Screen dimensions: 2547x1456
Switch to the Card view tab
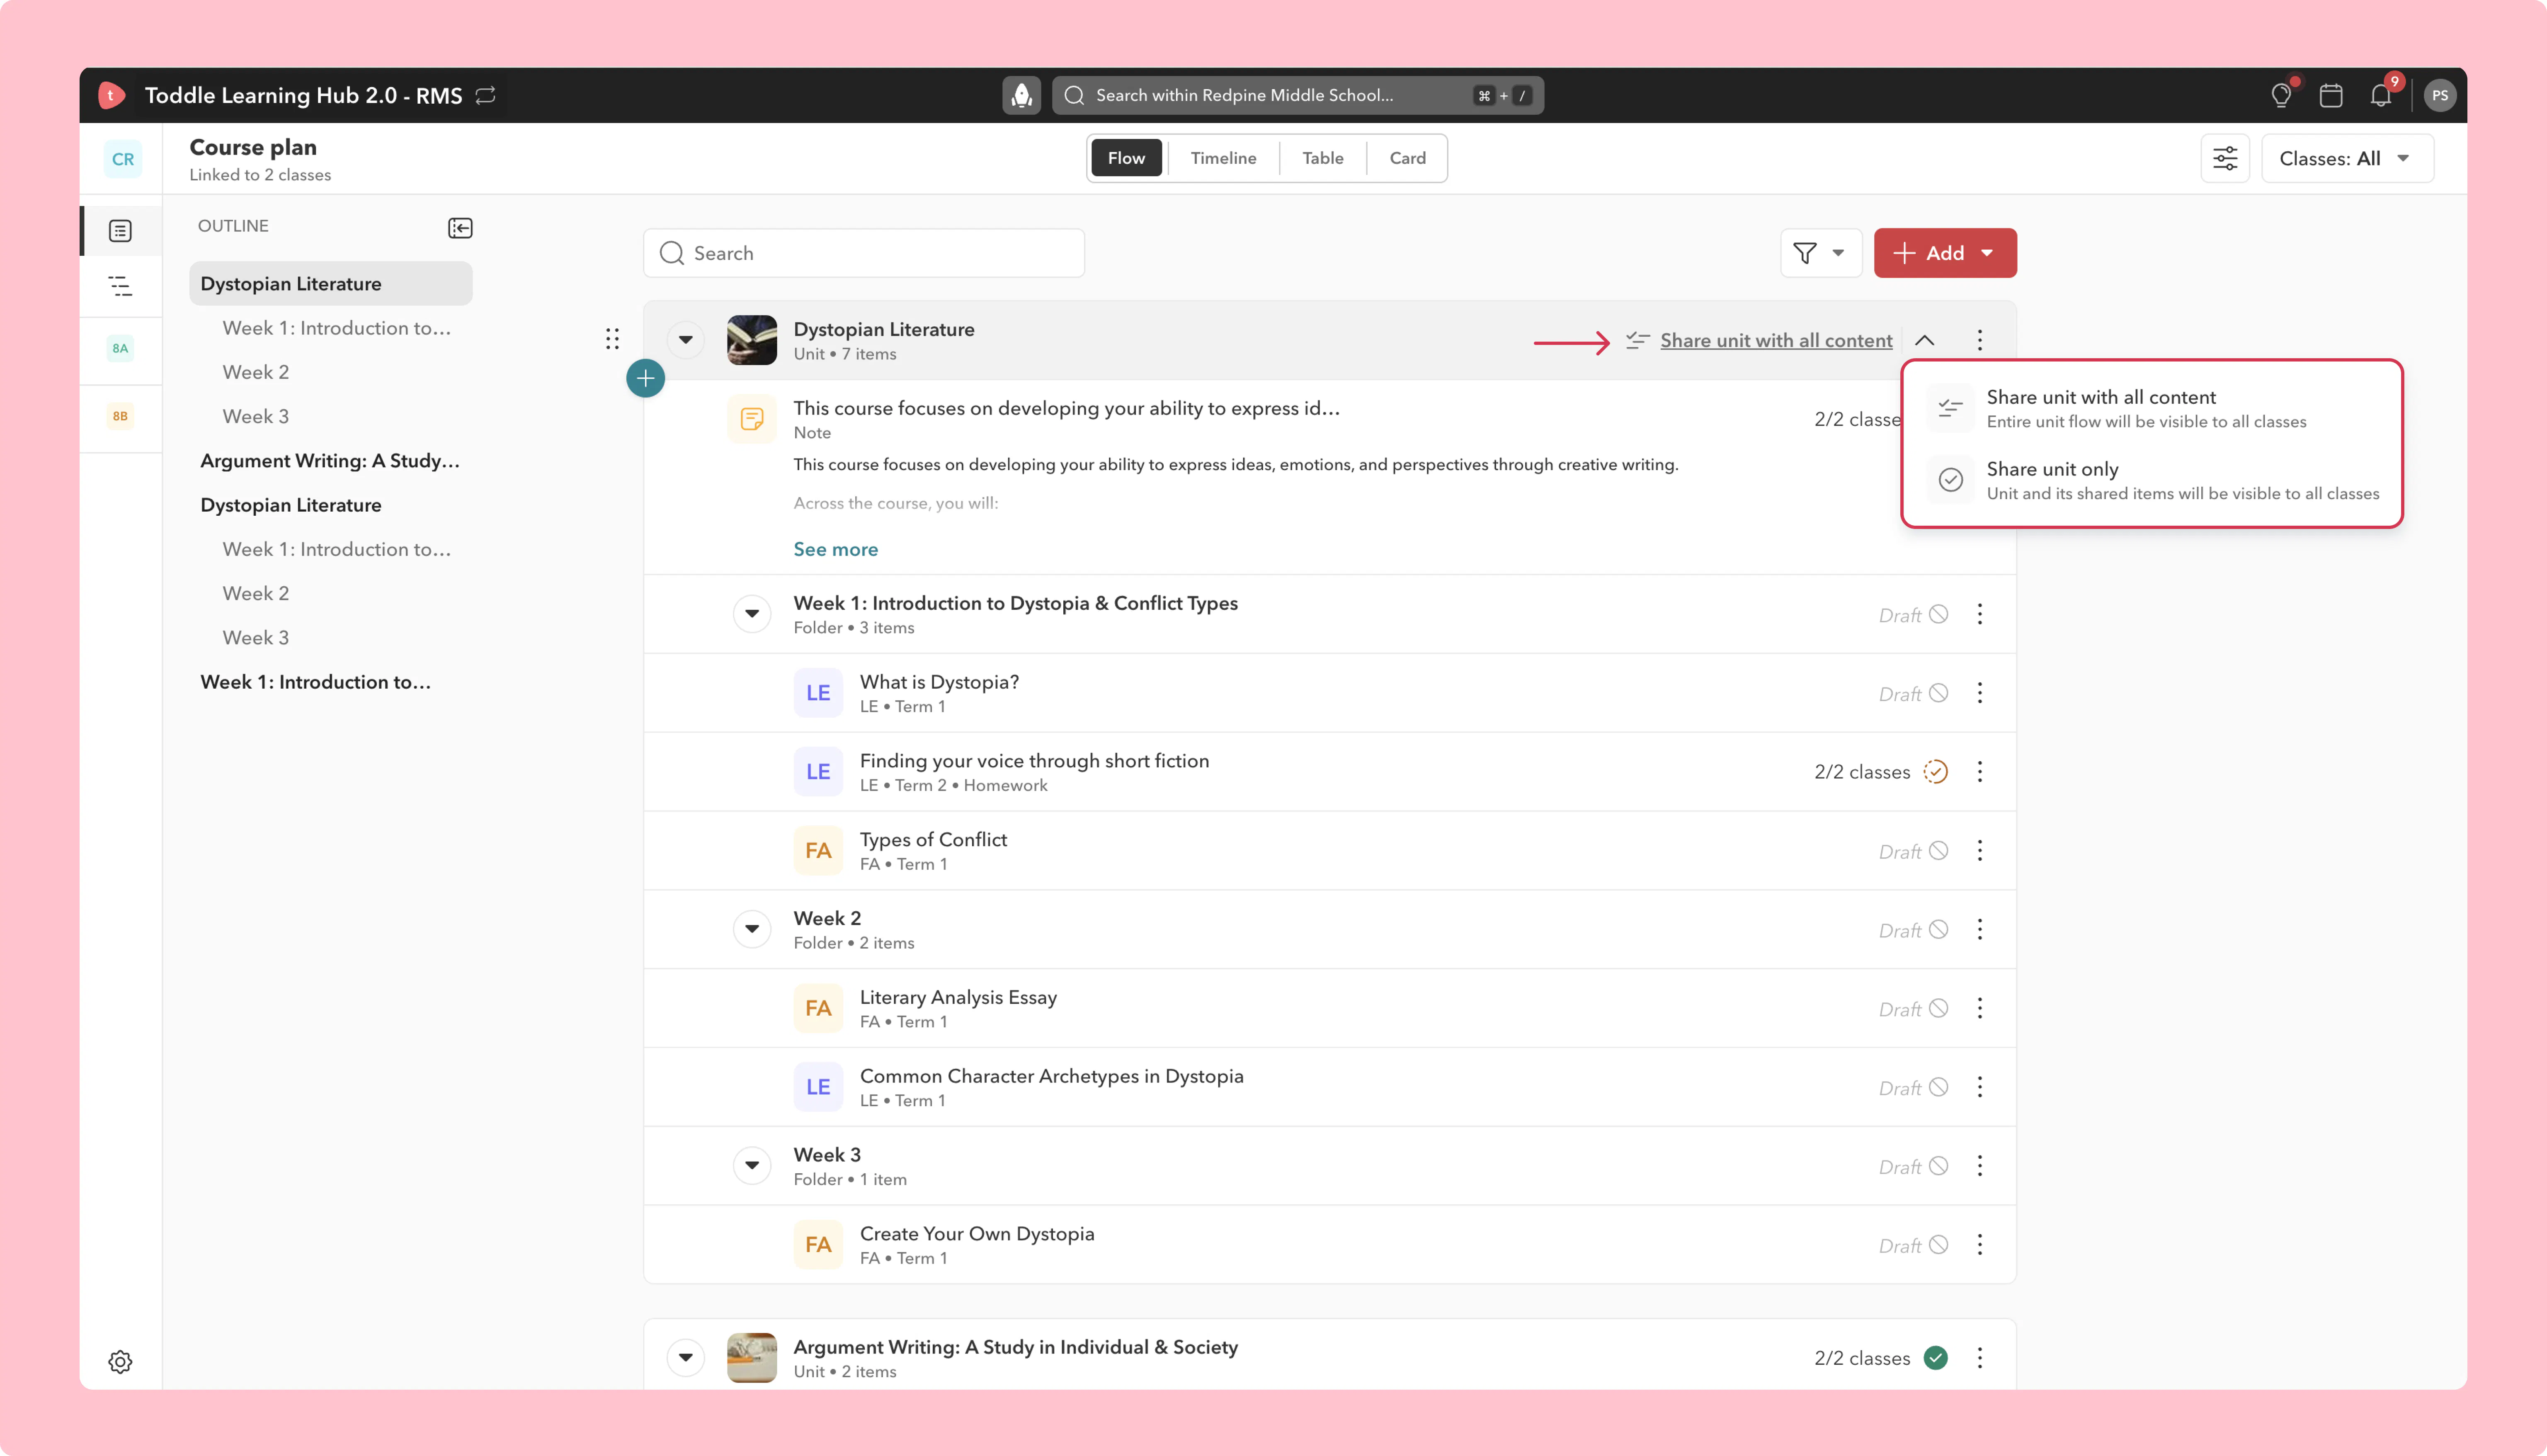[1407, 158]
